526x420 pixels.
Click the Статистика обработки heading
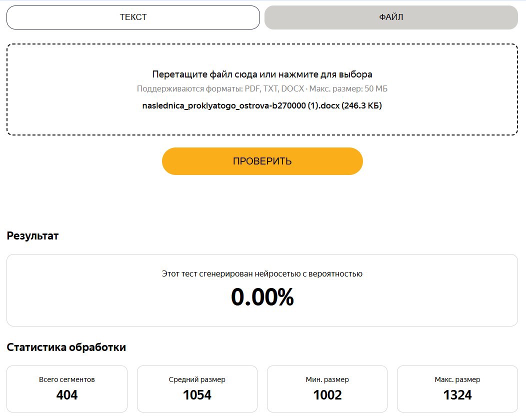(66, 347)
